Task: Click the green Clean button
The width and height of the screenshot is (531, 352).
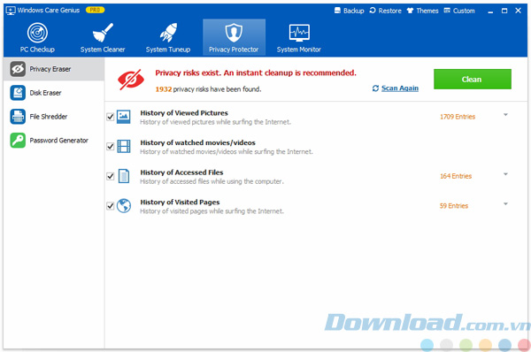Action: click(473, 80)
